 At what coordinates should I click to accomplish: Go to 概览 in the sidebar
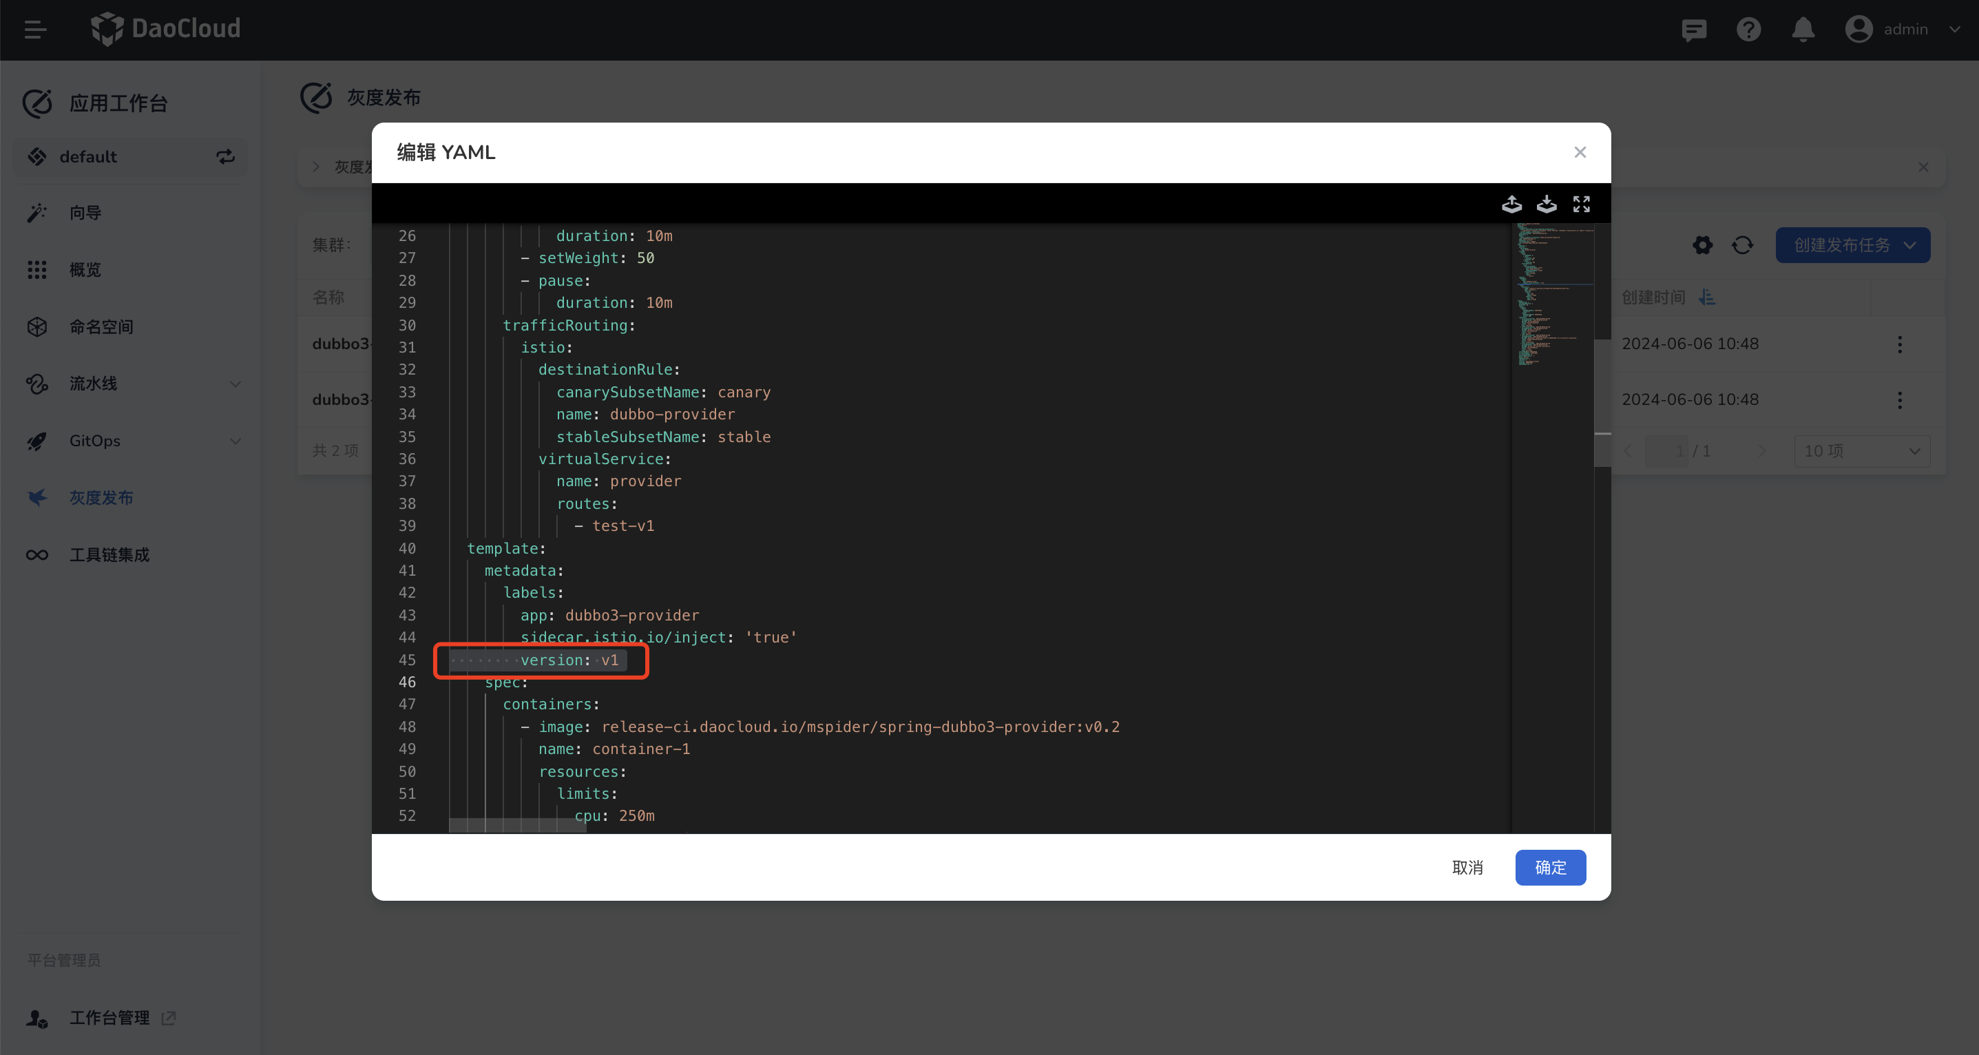tap(85, 270)
